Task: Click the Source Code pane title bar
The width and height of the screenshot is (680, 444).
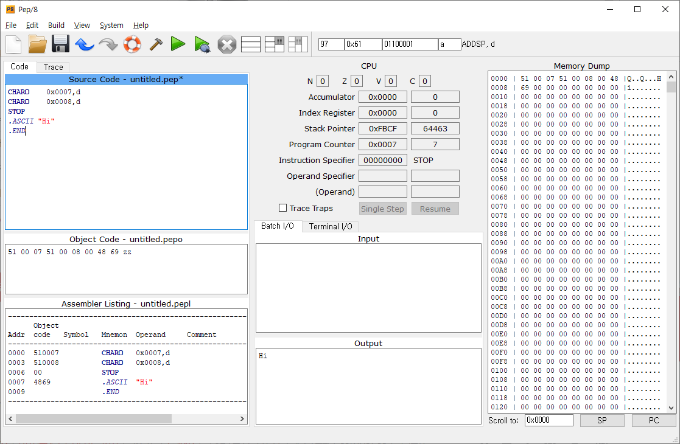Action: click(x=126, y=79)
